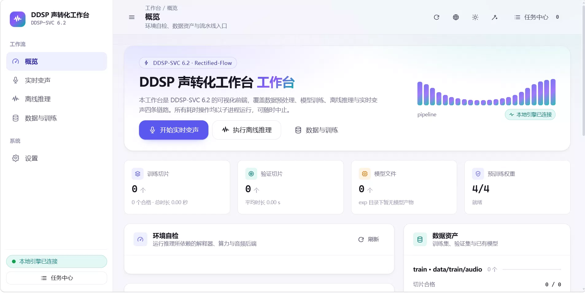Click 本地引擎已连接 status in sidebar
Screen dimensions: 585x293
[56, 261]
